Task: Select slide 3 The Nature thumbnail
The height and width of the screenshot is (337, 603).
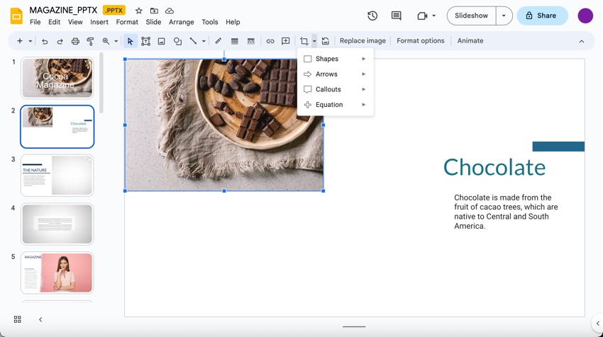Action: (57, 176)
